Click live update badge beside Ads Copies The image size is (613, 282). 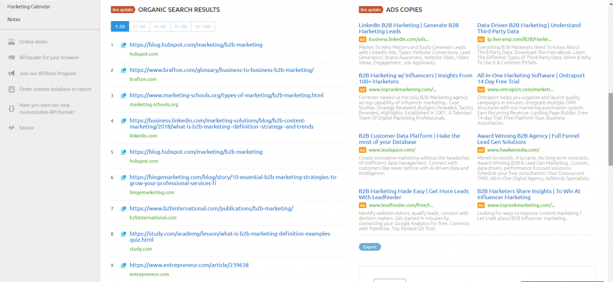click(x=371, y=10)
